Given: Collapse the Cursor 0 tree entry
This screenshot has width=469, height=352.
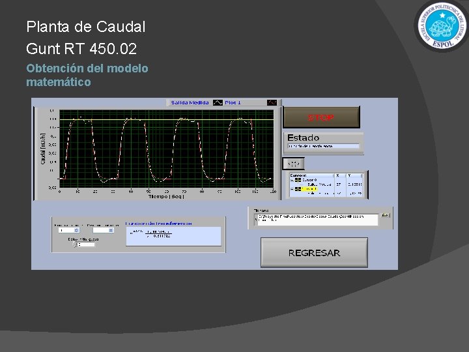Looking at the screenshot, I should tap(292, 180).
